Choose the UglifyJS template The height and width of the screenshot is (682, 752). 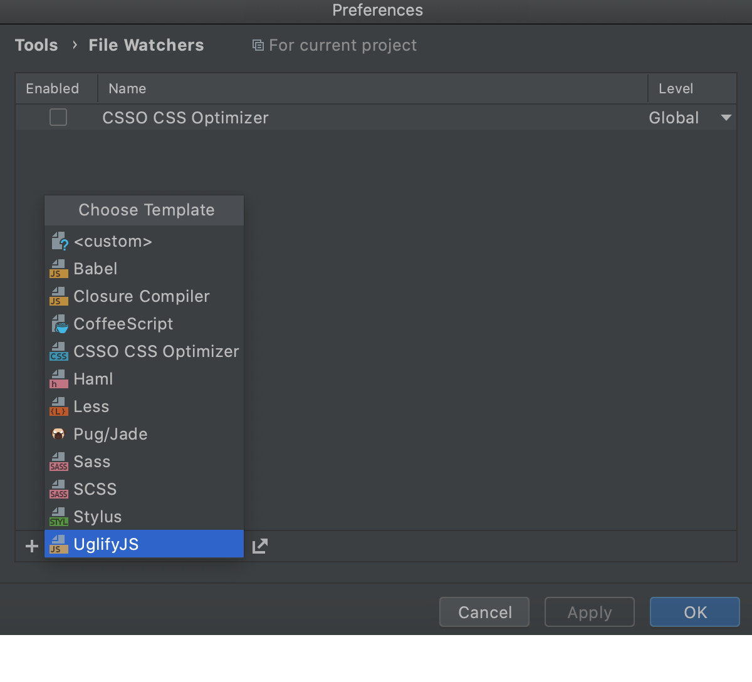pos(106,544)
